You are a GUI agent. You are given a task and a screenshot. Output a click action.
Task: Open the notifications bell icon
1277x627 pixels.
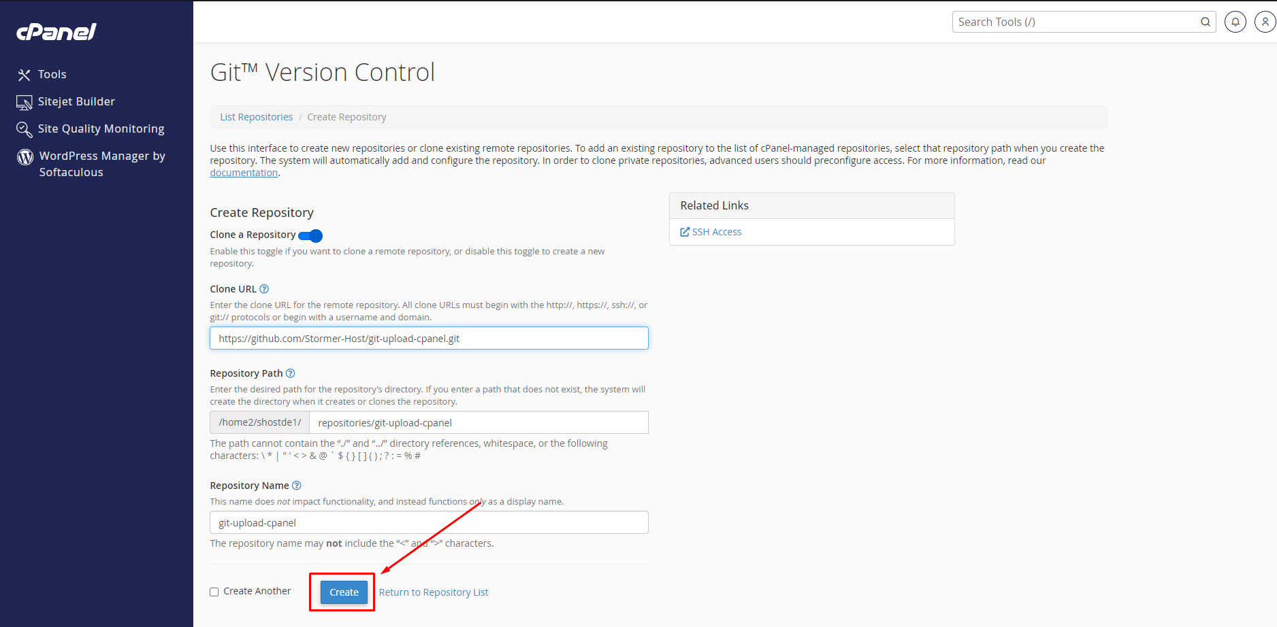[1235, 22]
